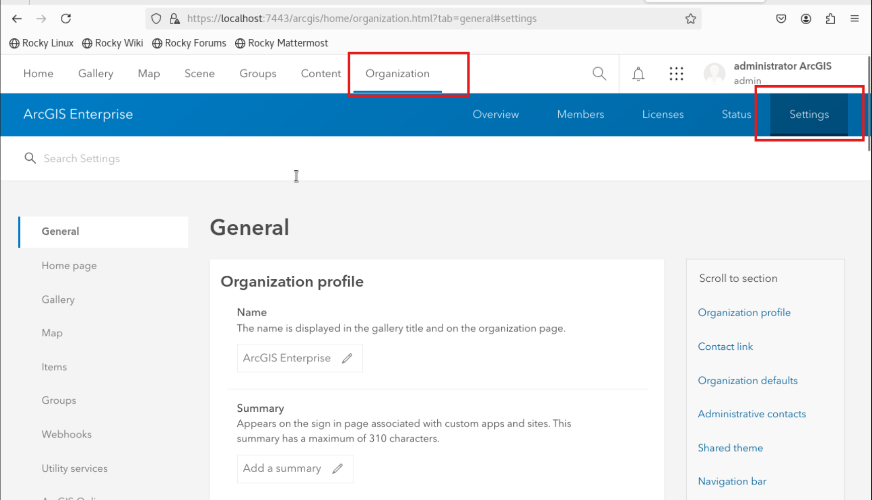Click the Search Settings magnifier icon
872x500 pixels.
pyautogui.click(x=30, y=158)
